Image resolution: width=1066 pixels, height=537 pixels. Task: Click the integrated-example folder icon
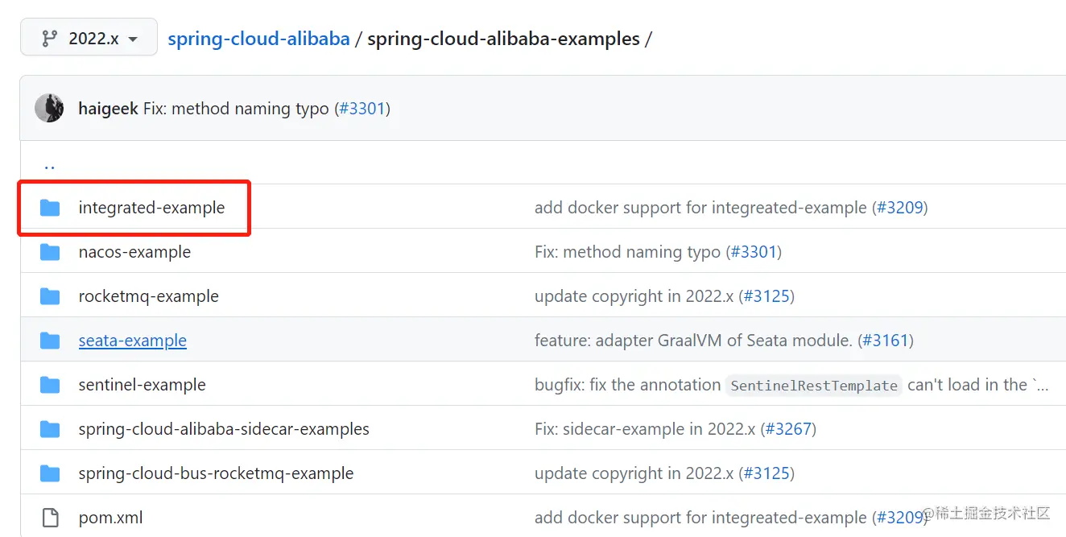(50, 208)
